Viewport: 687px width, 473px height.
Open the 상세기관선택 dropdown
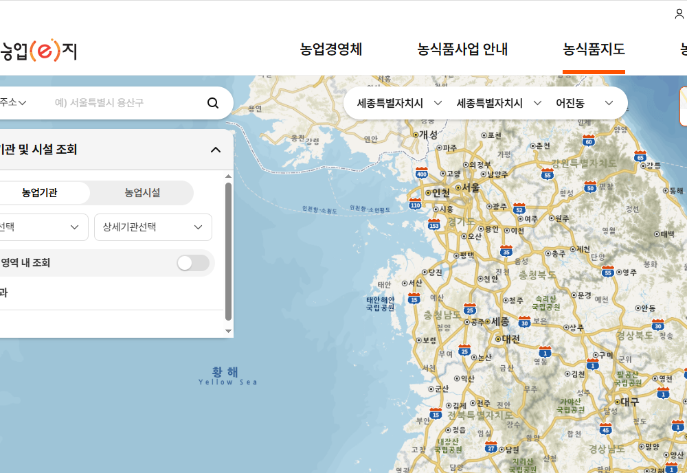153,227
